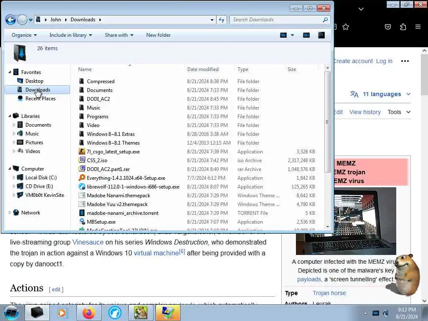Screen dimensions: 428x321
Task: Select the DODI_AC2 folder icon
Action: click(82, 99)
